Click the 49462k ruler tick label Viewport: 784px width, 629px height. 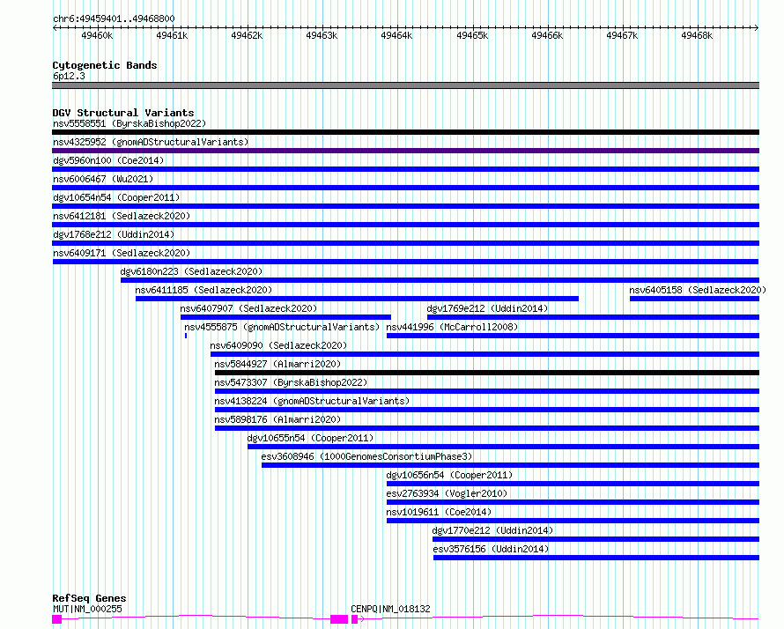pos(247,35)
